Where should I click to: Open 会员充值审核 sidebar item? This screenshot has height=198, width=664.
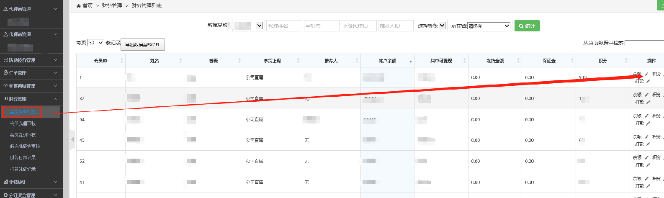click(x=23, y=123)
